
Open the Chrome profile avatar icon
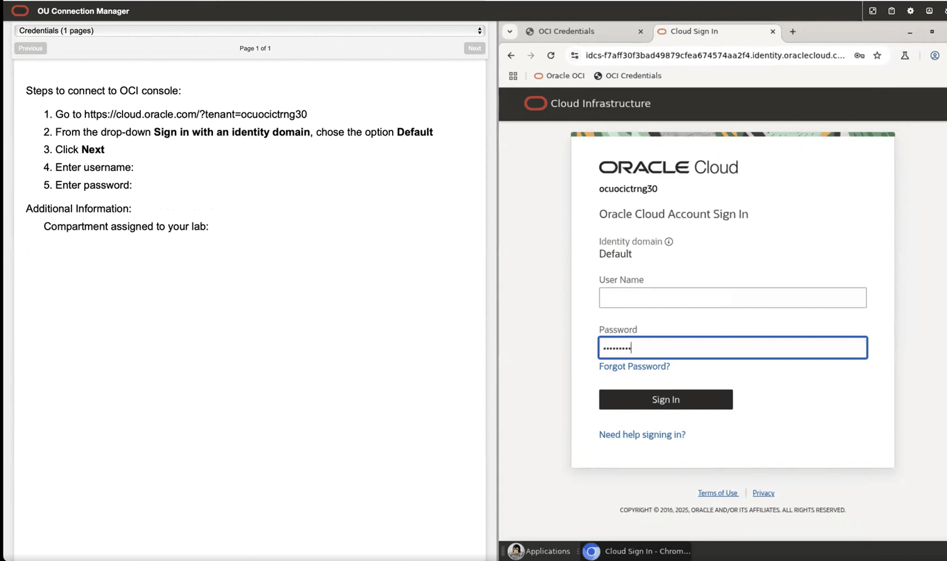pos(934,56)
